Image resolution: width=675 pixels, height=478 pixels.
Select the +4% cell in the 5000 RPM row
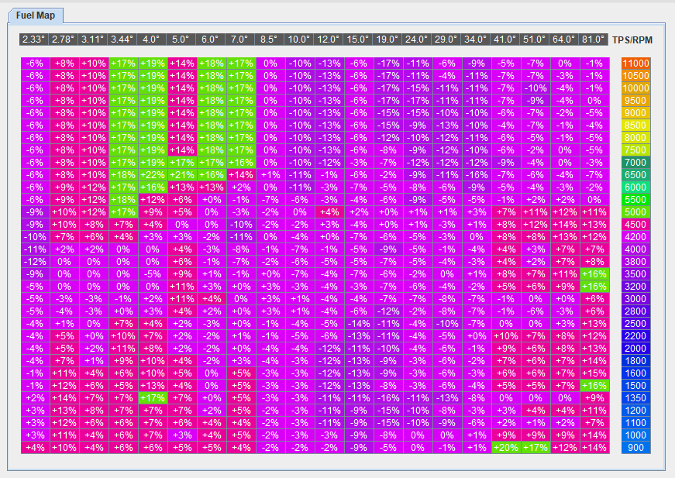pos(329,212)
